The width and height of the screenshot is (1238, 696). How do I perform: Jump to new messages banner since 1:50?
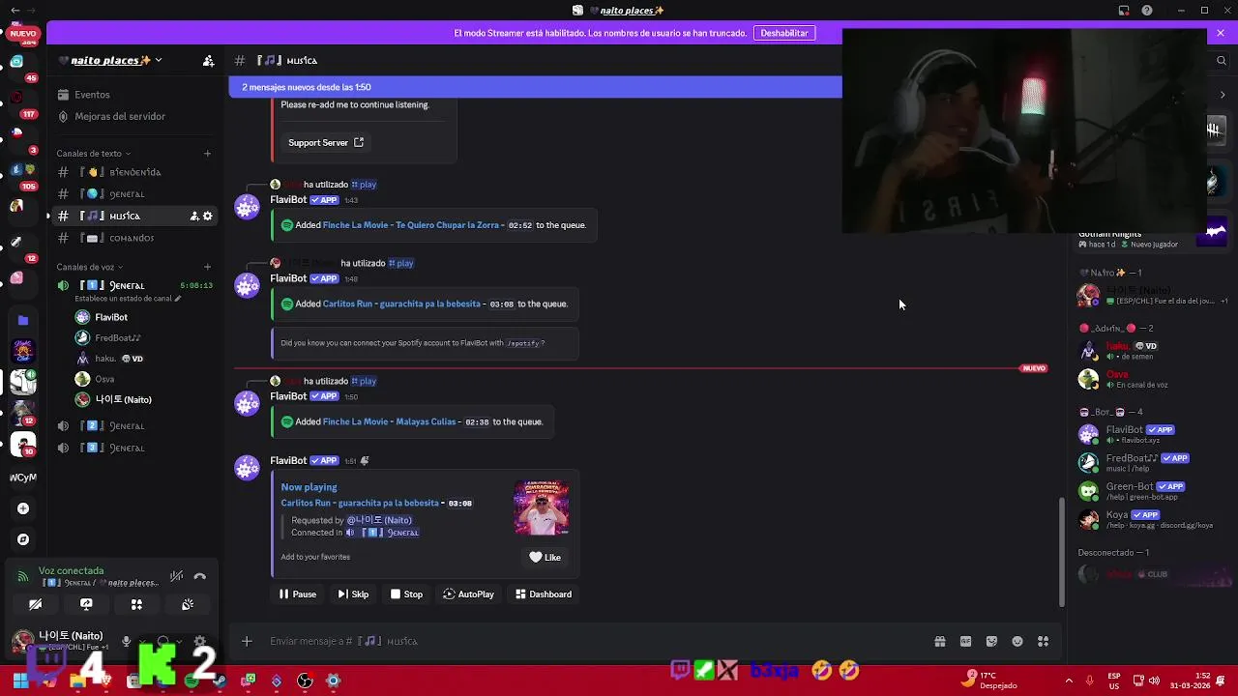coord(535,87)
